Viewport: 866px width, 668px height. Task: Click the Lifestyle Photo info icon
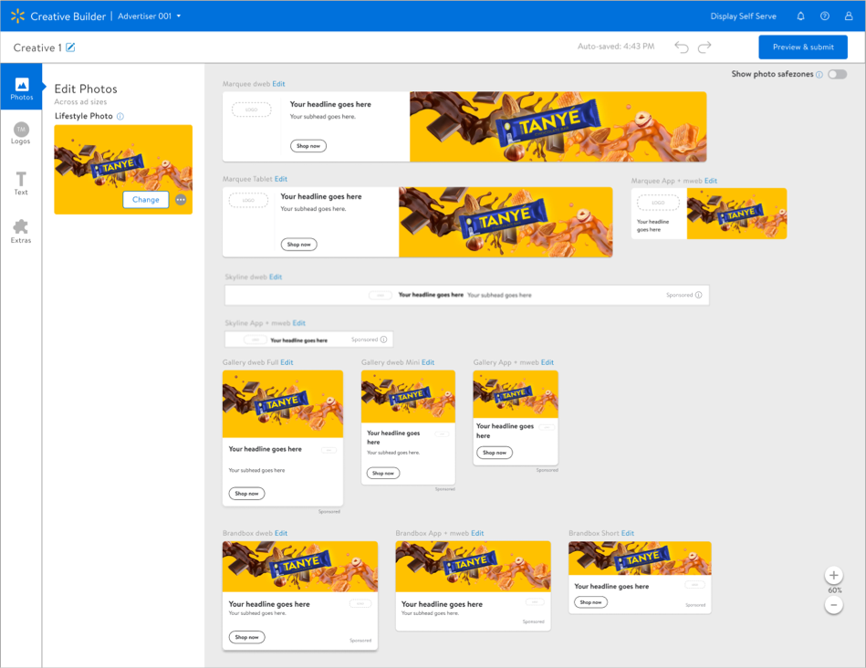click(x=120, y=117)
